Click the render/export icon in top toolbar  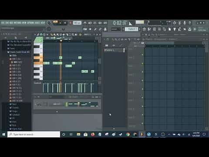[x=189, y=29]
